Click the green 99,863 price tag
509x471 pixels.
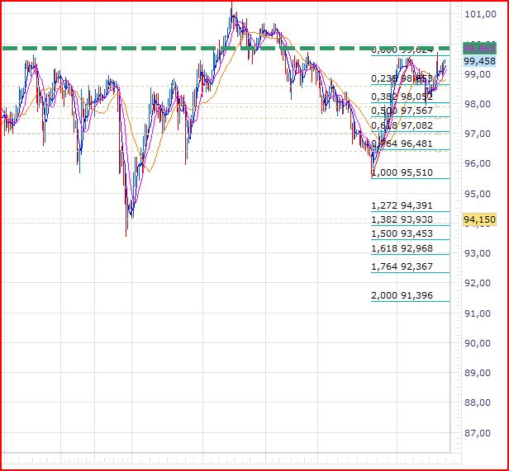[479, 49]
